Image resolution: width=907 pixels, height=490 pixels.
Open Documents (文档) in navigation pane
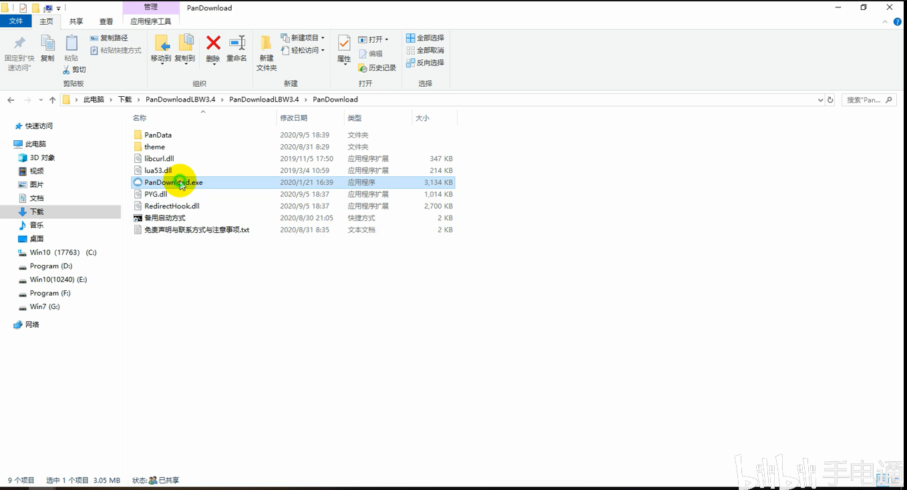37,198
